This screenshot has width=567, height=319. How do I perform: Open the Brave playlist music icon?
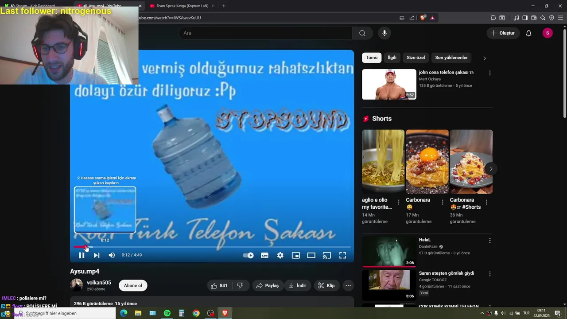coord(516,18)
